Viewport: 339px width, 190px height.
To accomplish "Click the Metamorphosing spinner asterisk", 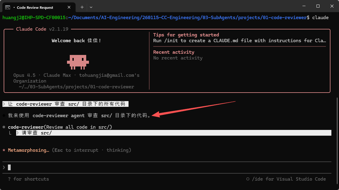I will [4, 151].
